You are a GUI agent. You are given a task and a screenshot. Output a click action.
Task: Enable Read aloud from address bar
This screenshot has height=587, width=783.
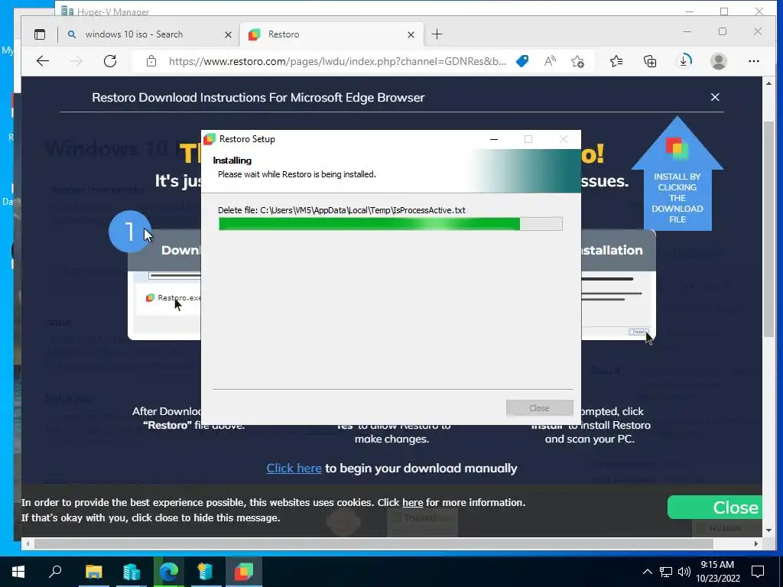pos(550,61)
